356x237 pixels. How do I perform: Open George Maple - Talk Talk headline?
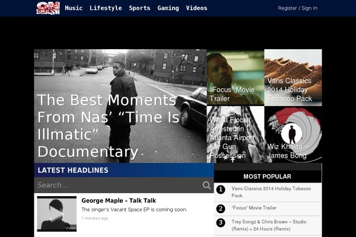point(119,200)
